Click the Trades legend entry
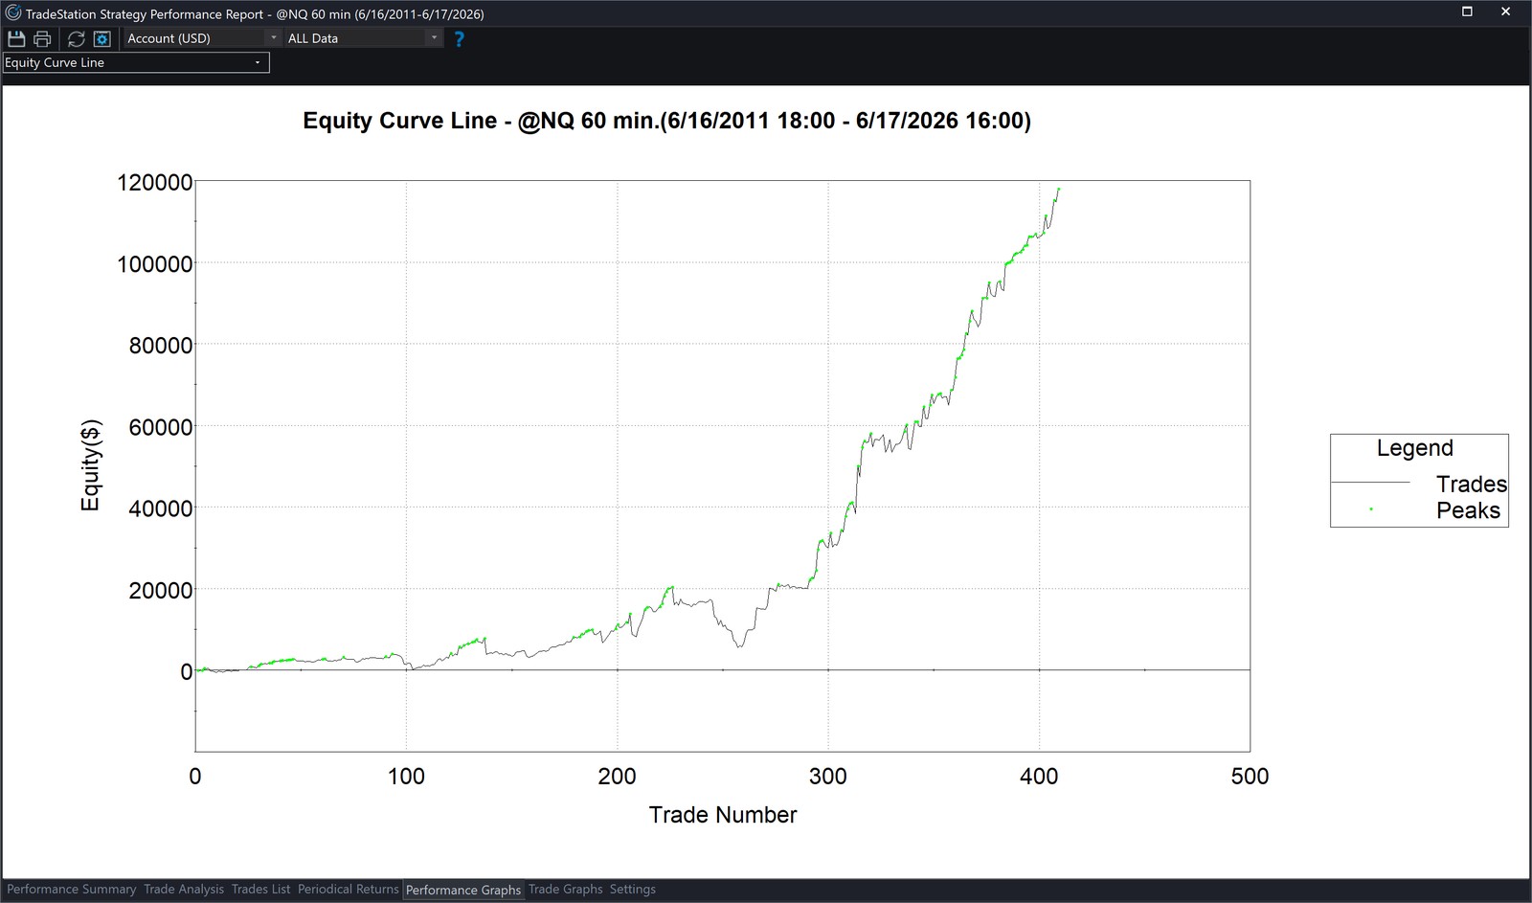 [x=1471, y=484]
